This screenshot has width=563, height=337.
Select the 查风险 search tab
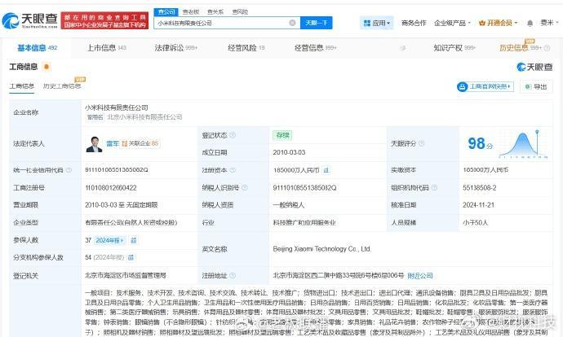tap(240, 12)
